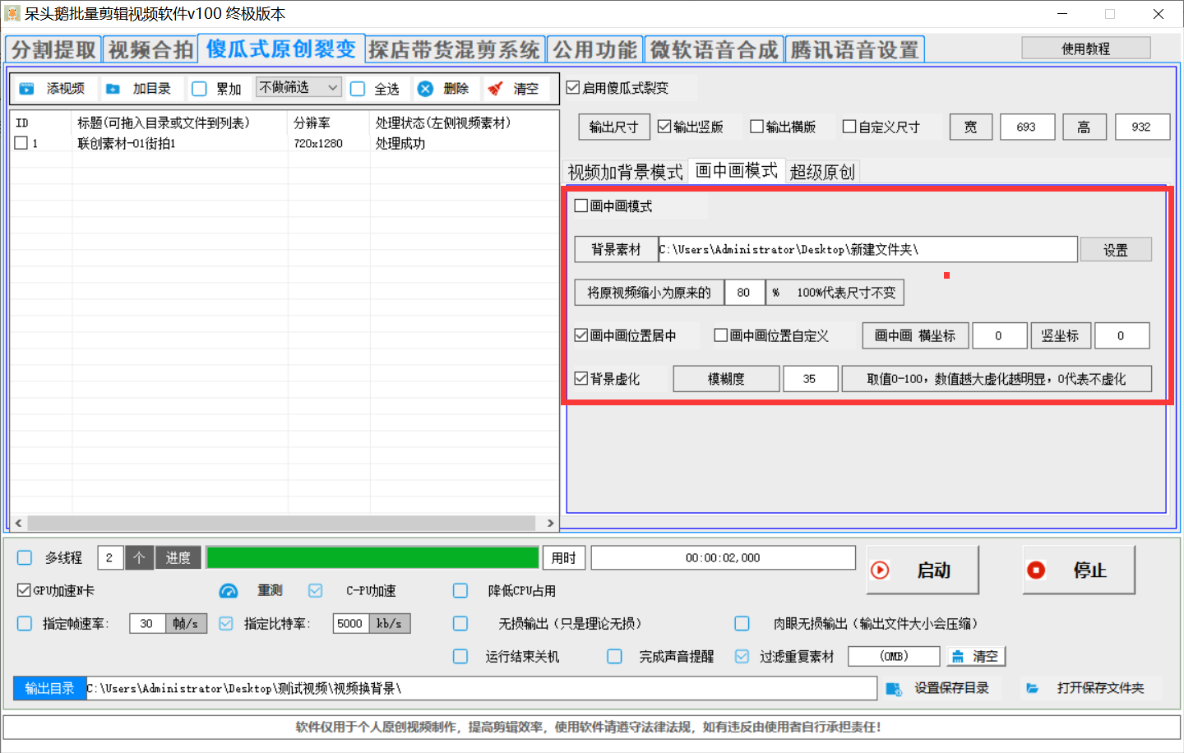Enable the 画中画模式 checkbox
1184x753 pixels.
coord(581,206)
